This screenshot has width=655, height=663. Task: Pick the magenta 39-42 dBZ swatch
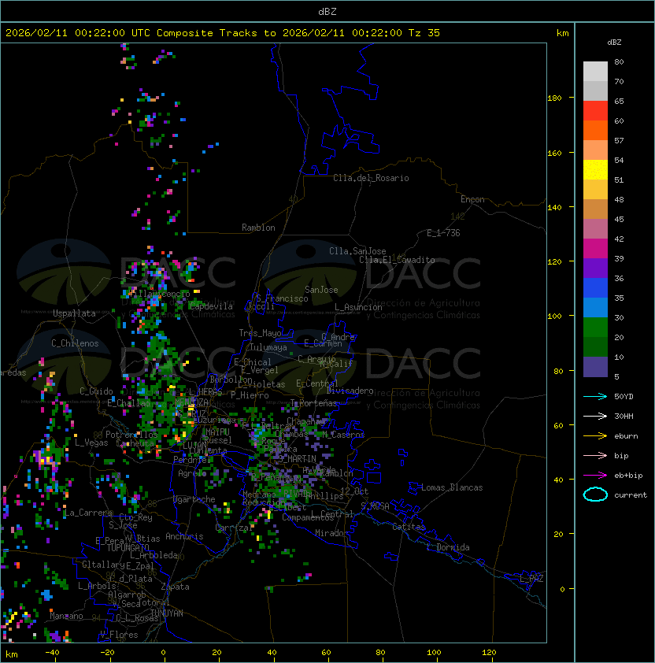[595, 249]
